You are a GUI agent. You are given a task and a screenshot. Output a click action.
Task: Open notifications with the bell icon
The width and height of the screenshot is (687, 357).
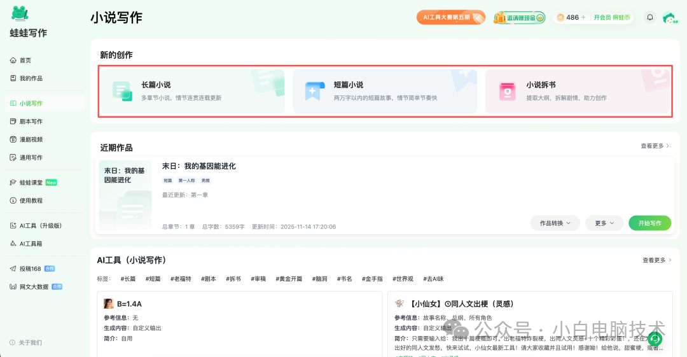tap(650, 17)
